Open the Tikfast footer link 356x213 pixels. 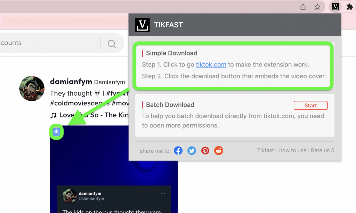265,150
